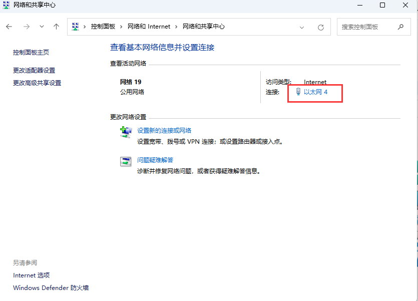418x301 pixels.
Task: Go to 控制面板 in the breadcrumb
Action: (x=103, y=27)
